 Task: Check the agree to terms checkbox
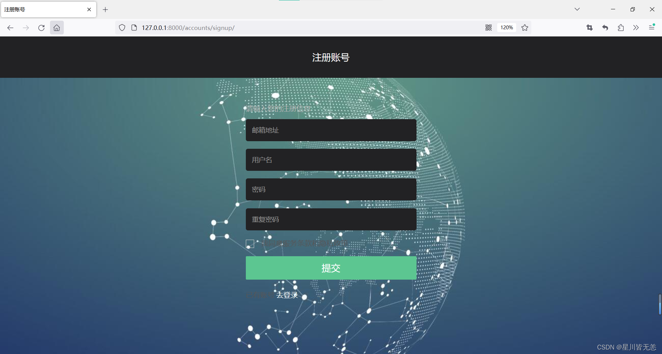250,244
